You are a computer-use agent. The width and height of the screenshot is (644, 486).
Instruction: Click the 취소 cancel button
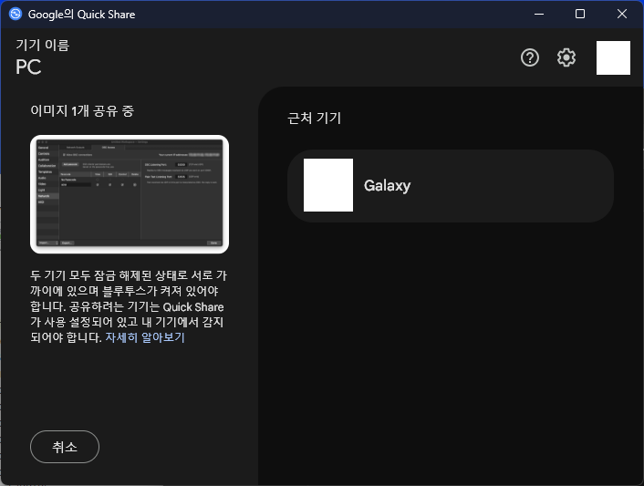tap(65, 447)
